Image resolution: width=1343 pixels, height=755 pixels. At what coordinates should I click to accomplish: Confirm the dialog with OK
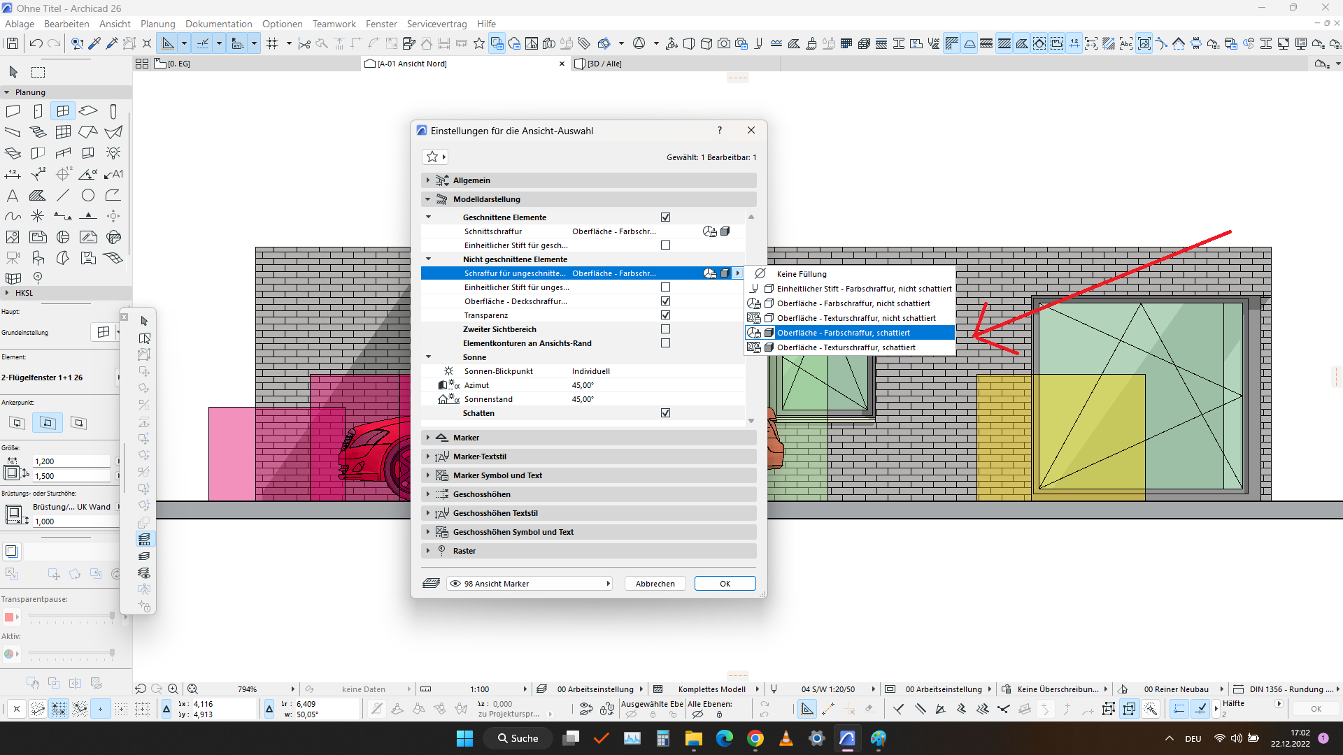725,584
